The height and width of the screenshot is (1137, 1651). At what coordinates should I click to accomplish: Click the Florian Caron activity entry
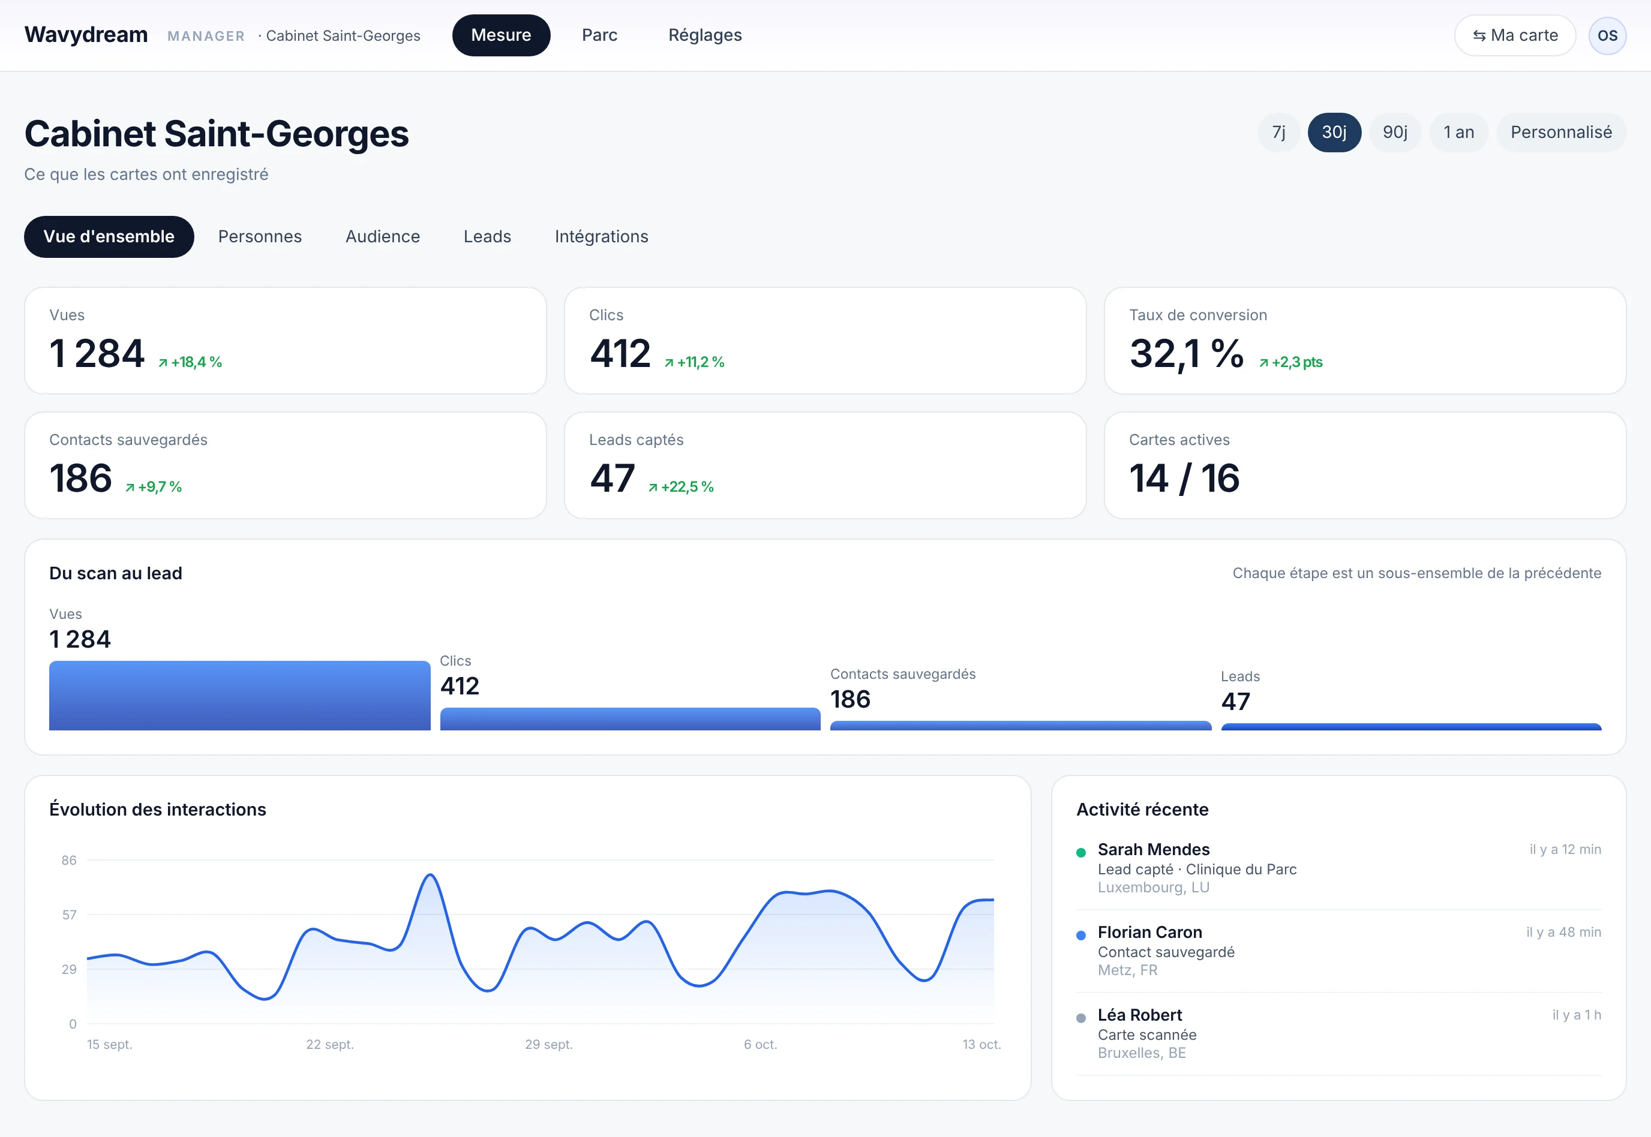[x=1338, y=950]
